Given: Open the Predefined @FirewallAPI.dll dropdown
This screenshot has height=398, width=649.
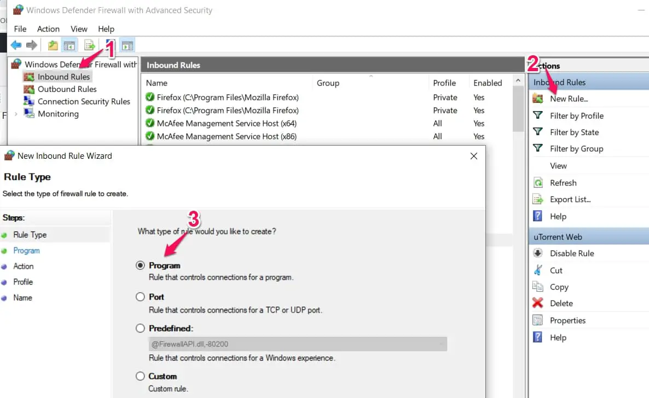Looking at the screenshot, I should click(298, 344).
